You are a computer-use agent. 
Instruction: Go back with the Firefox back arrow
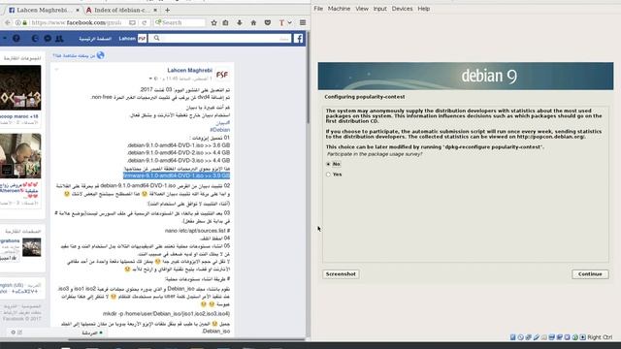pos(8,22)
